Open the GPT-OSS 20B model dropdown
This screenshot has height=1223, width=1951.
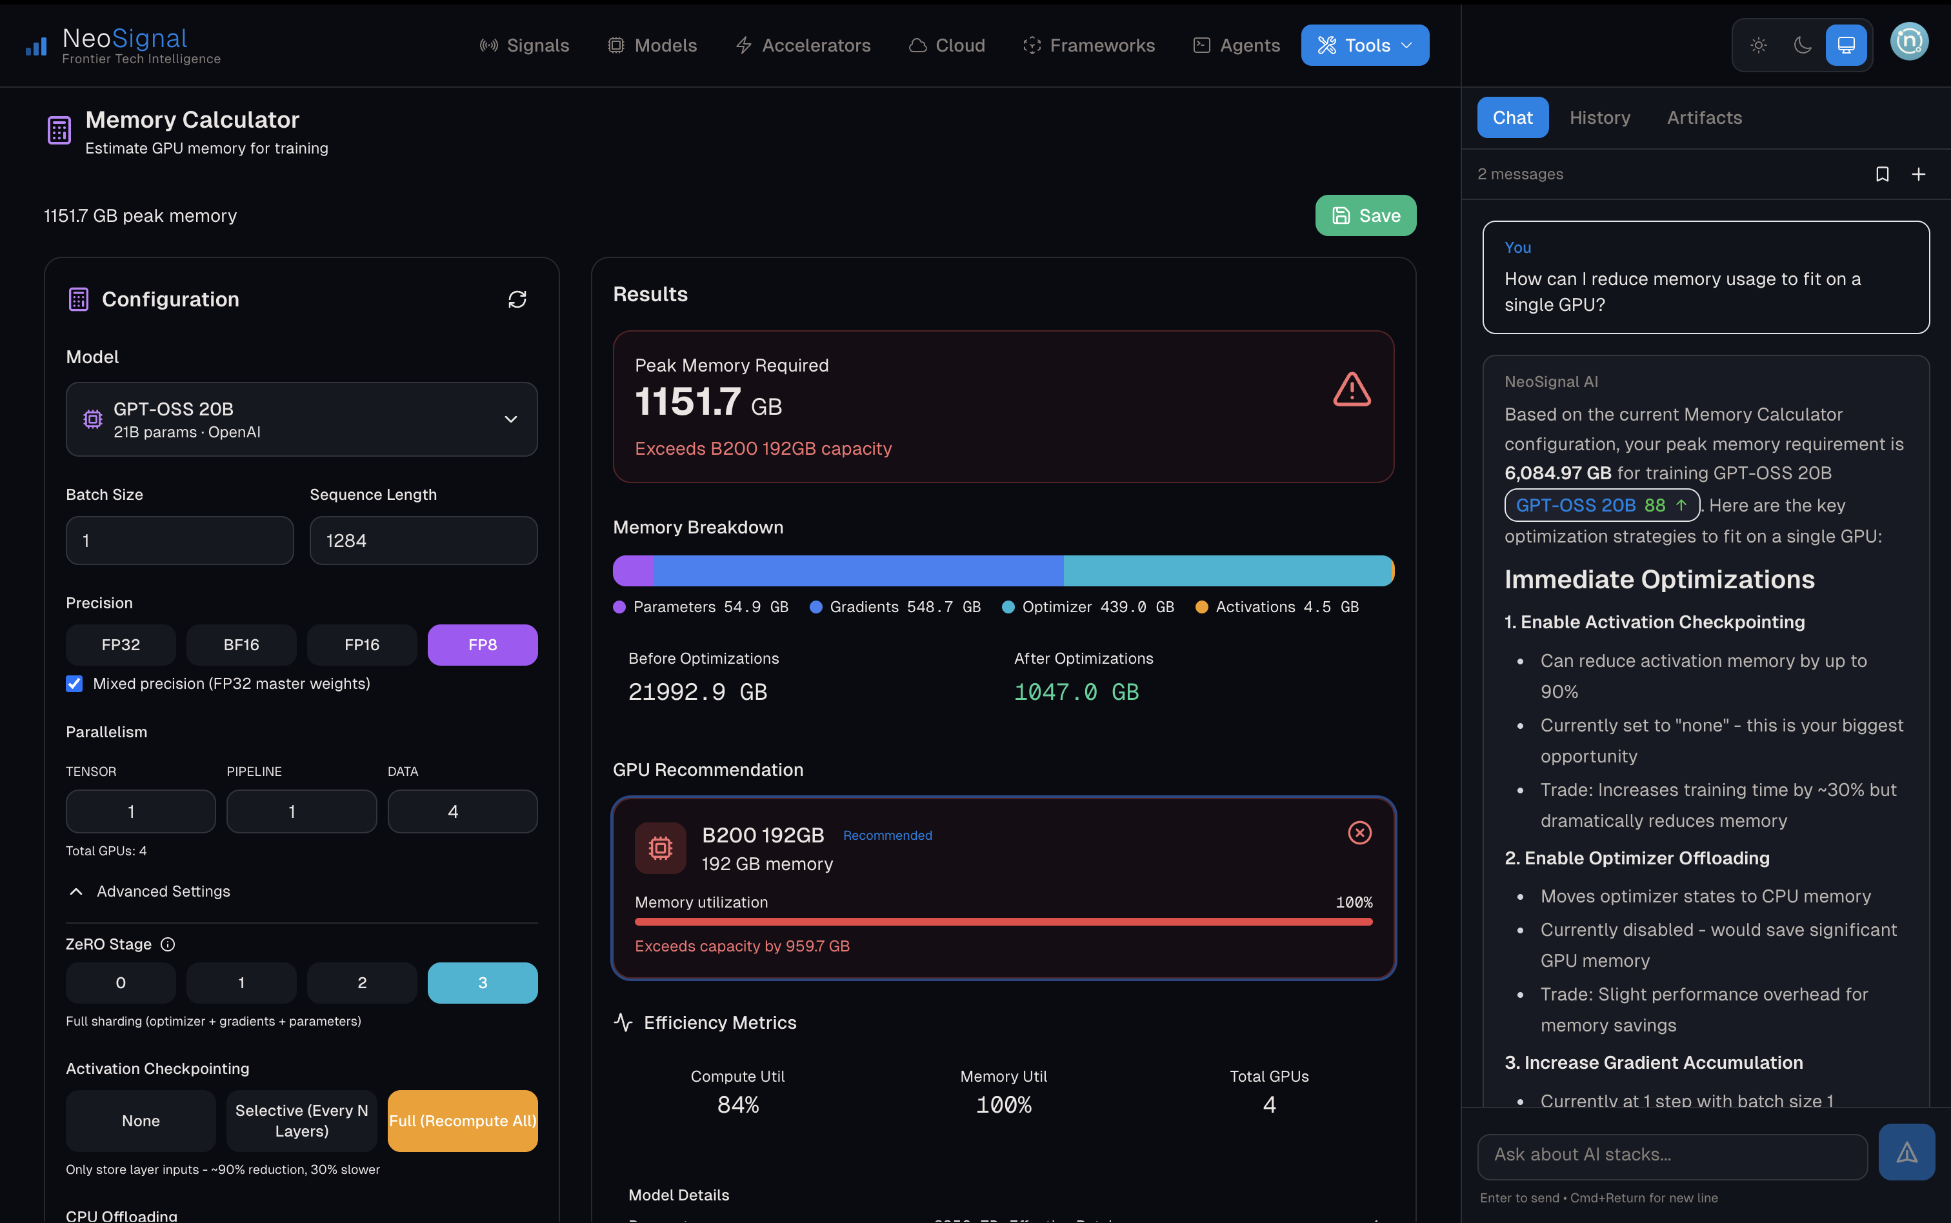click(x=301, y=419)
